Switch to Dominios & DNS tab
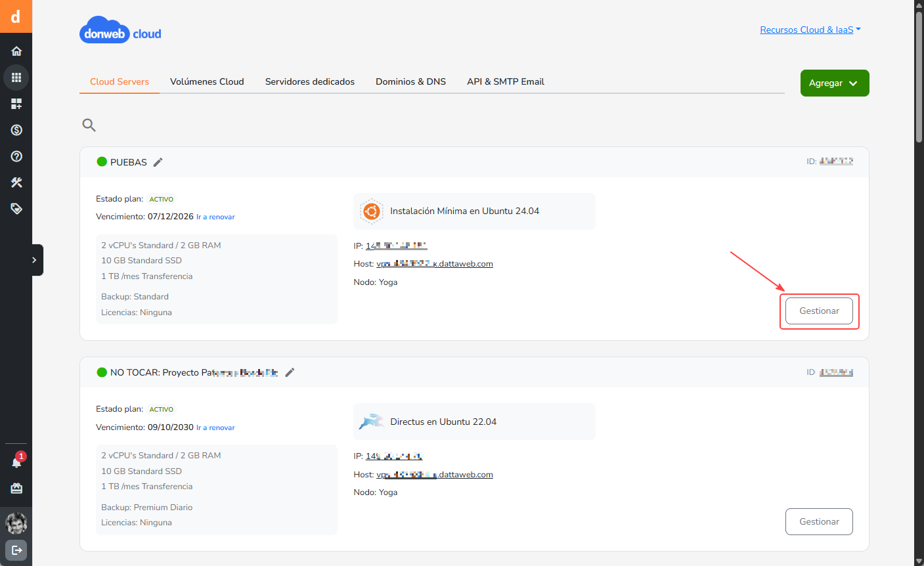 tap(410, 81)
